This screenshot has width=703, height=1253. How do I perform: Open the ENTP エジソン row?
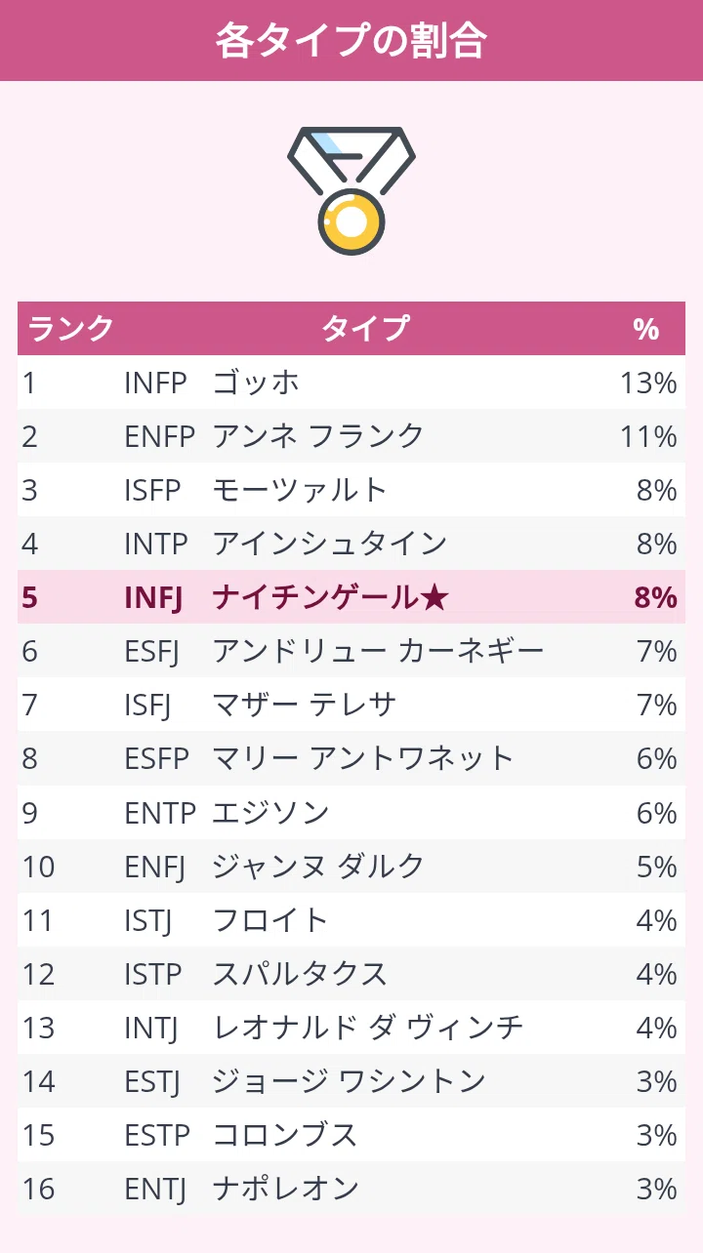tap(351, 812)
